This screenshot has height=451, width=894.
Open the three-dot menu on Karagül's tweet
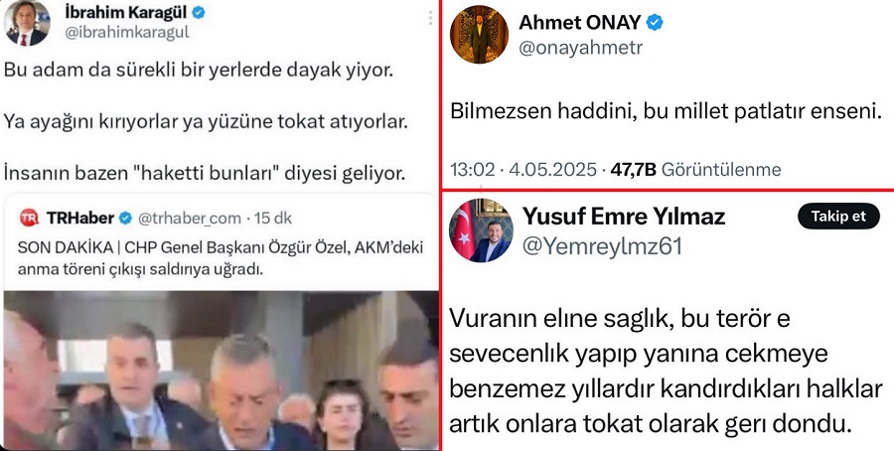(x=430, y=18)
